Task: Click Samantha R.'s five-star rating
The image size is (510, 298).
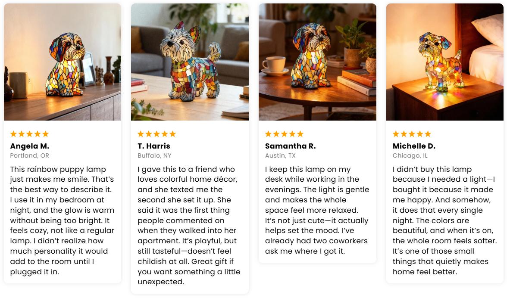Action: [285, 134]
